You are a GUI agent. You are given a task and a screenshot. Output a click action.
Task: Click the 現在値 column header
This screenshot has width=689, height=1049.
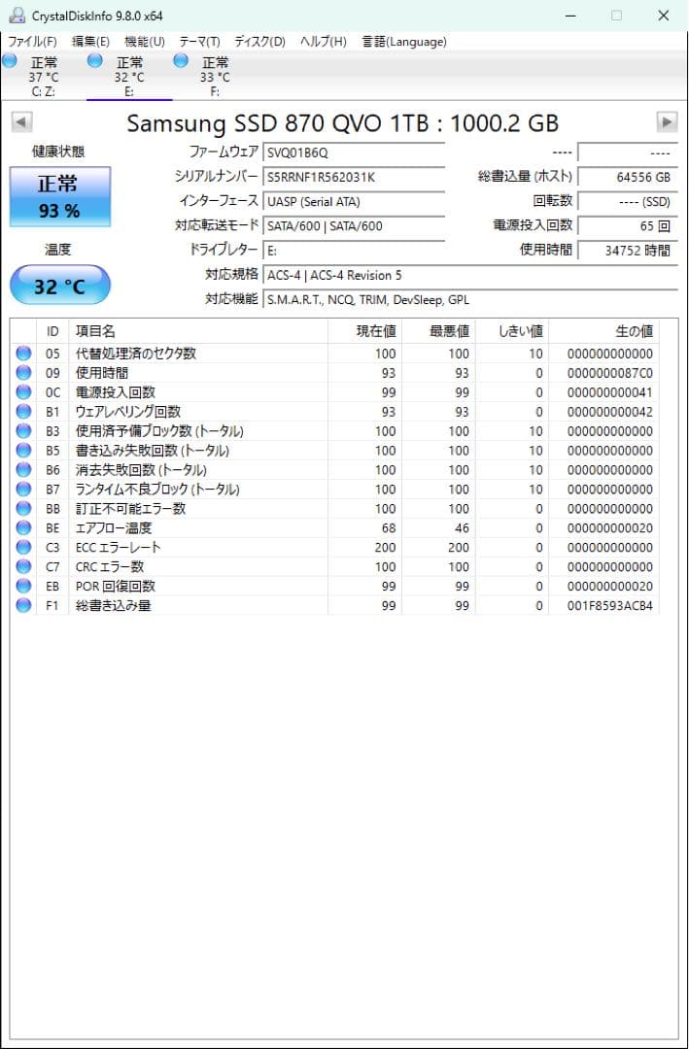click(365, 331)
